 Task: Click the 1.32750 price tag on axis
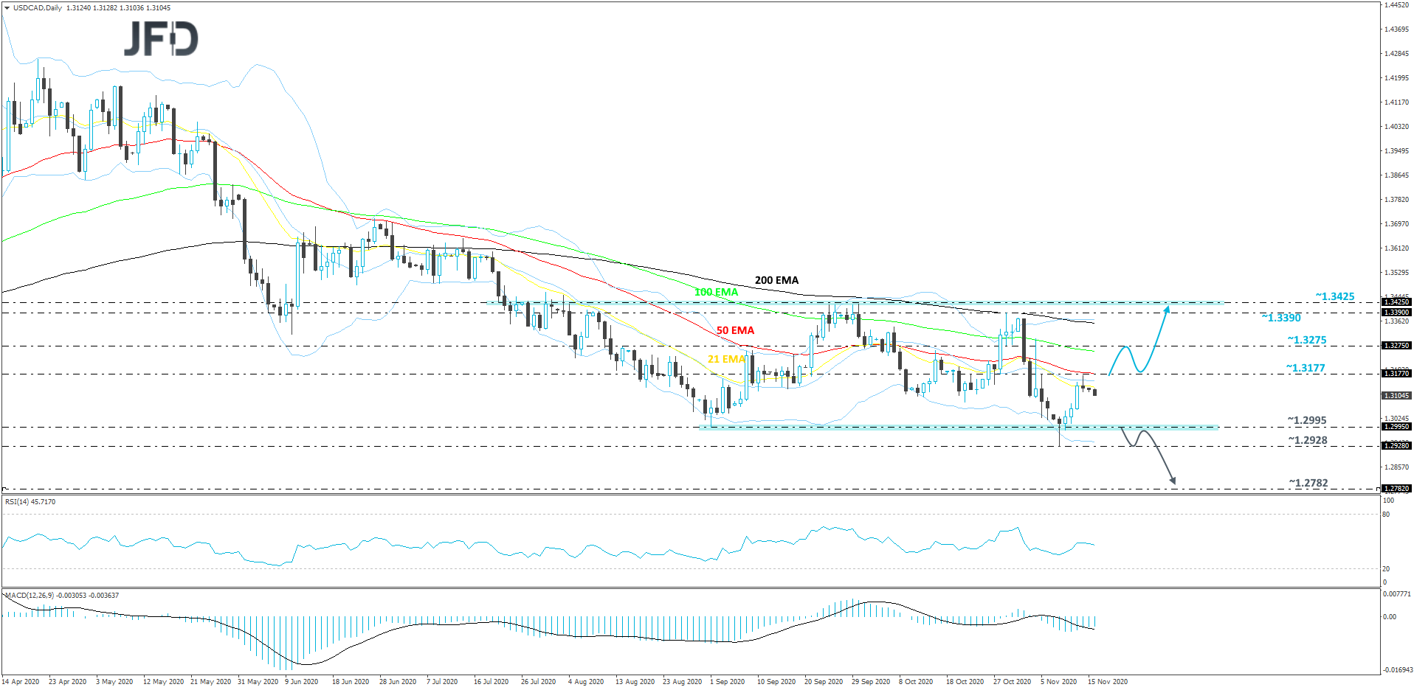1396,346
